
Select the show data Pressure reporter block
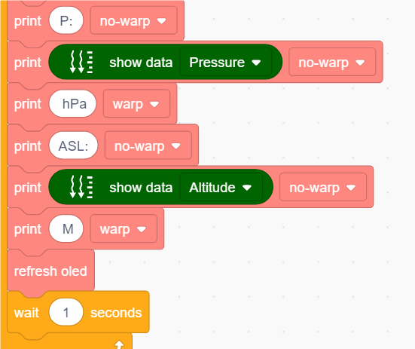(166, 62)
